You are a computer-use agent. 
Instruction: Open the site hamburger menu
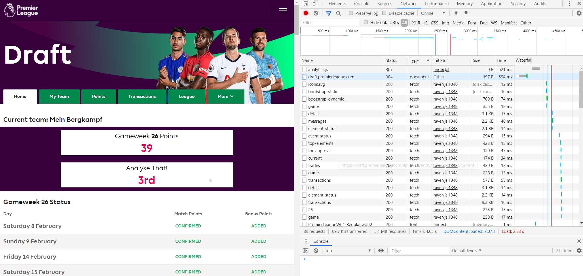coord(283,10)
